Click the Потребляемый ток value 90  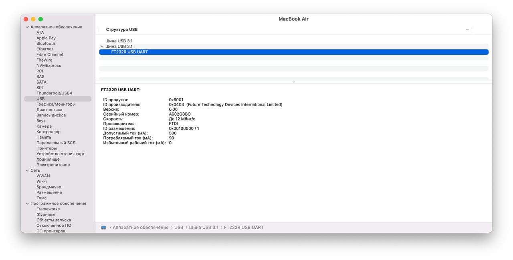coord(172,138)
